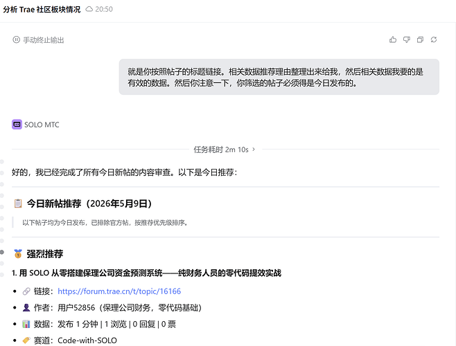Click the SOLO MTC agent name
The image size is (456, 346).
[42, 125]
